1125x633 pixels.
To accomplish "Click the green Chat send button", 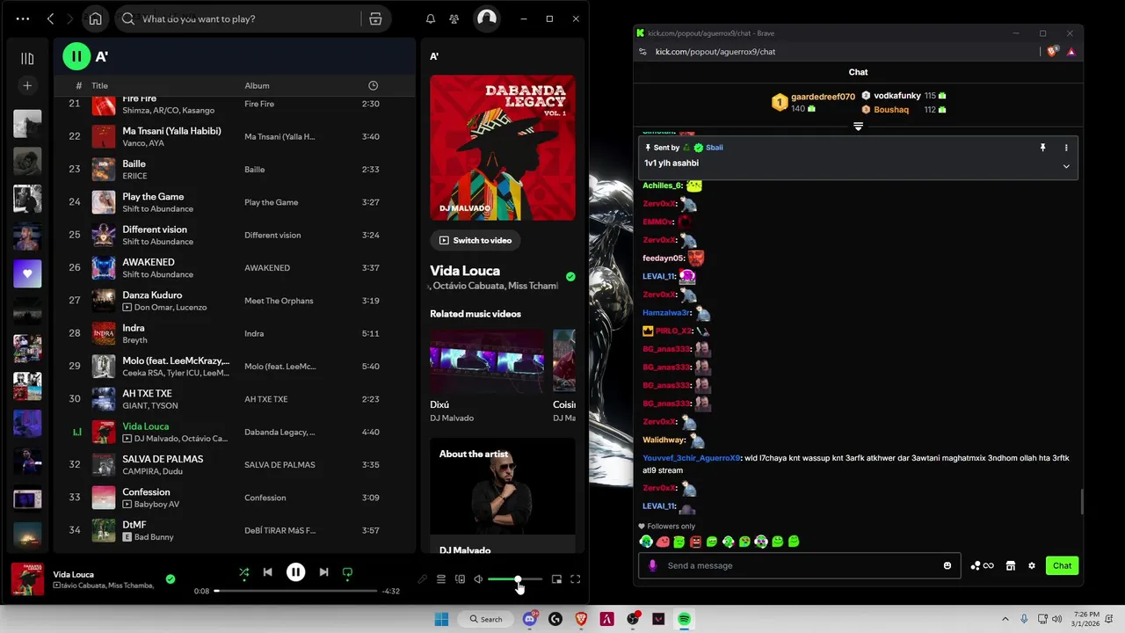I will tap(1062, 565).
